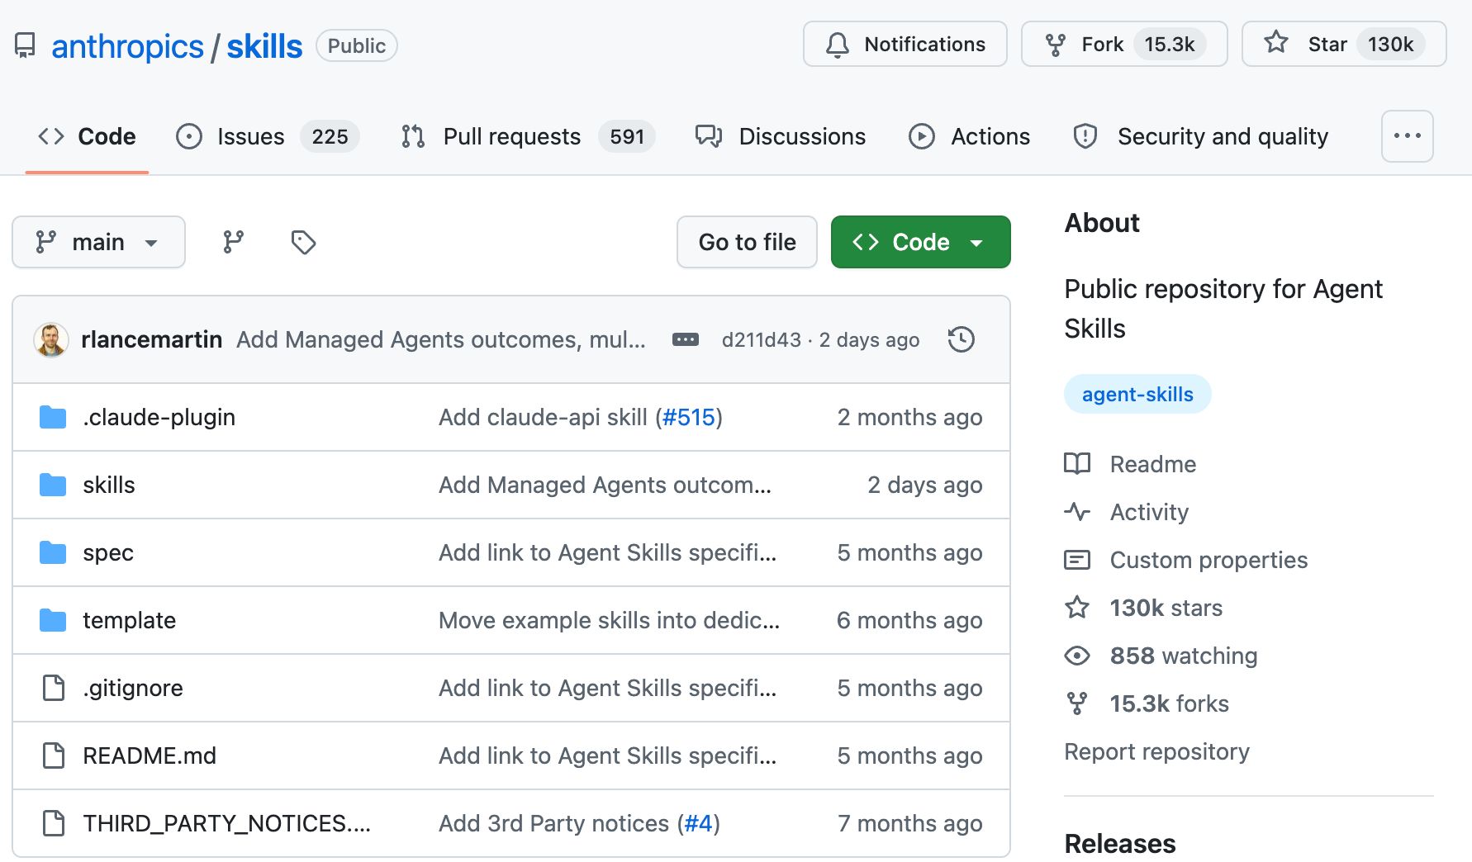
Task: Click rlancemartin's avatar
Action: [x=51, y=339]
